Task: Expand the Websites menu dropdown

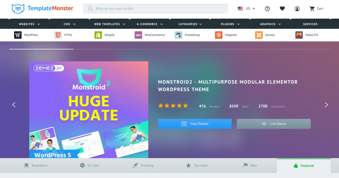Action: pos(29,24)
